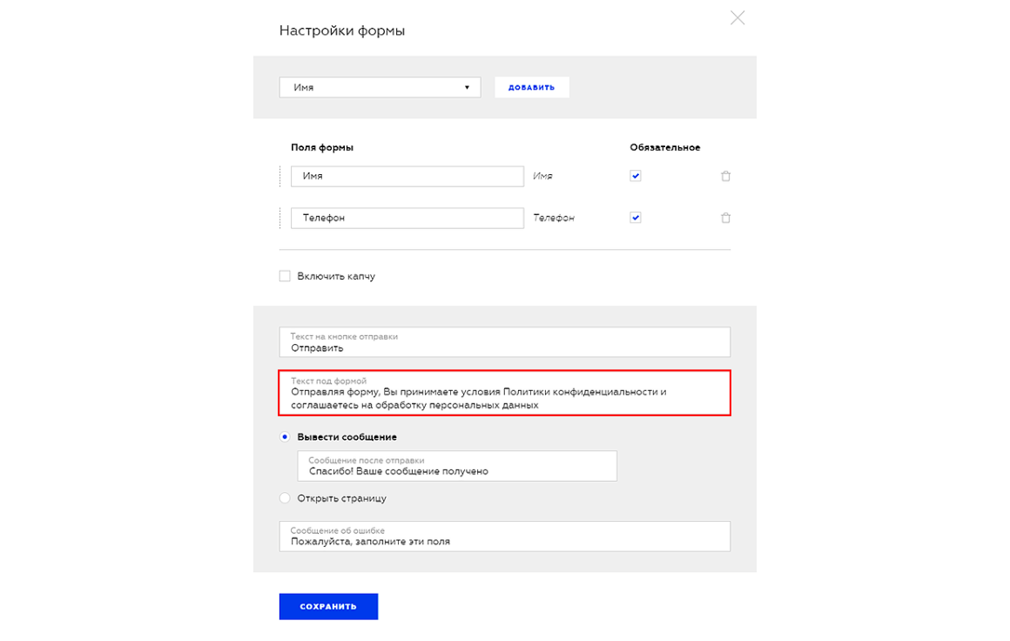Grab the drag handle of Имя row
Viewport: 1010px width, 641px height.
pos(280,177)
